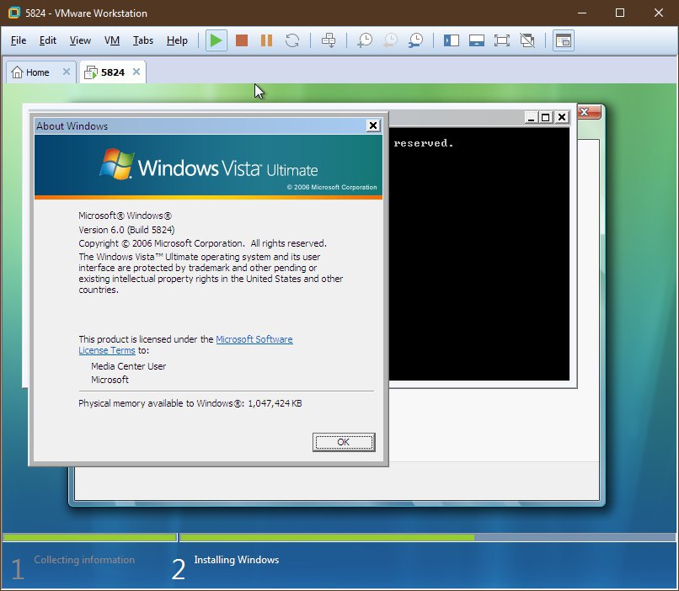
Task: Enter full screen mode icon
Action: tap(502, 40)
